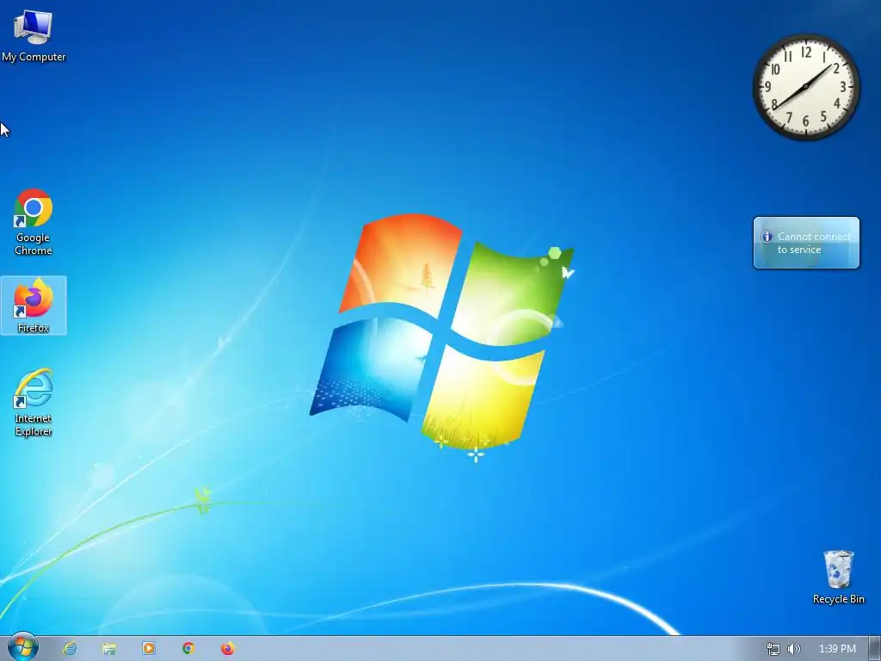Launch Internet Explorer from the taskbar
The image size is (881, 661).
(70, 649)
